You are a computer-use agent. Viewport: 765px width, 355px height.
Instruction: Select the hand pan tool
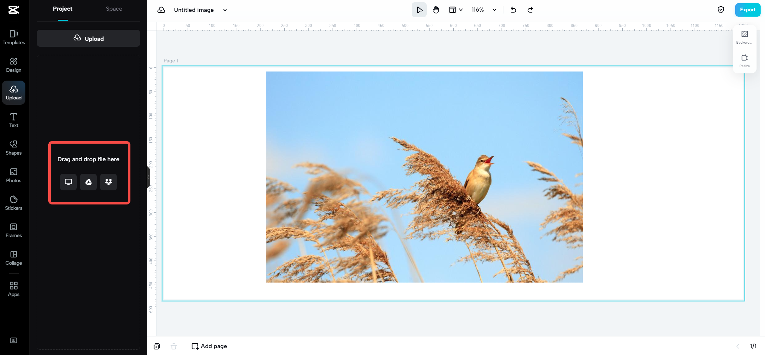(x=436, y=10)
